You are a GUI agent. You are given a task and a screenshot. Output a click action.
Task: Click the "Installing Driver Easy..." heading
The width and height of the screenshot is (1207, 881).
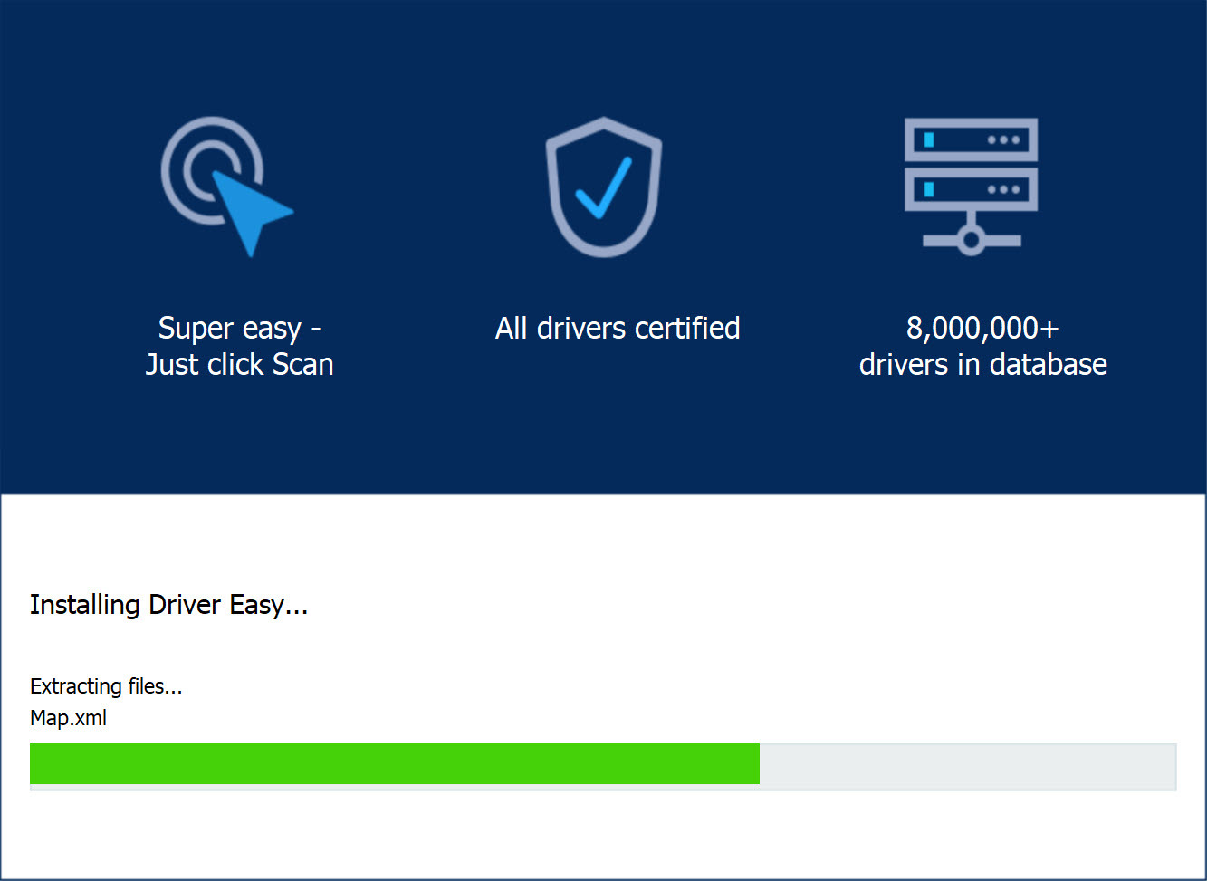tap(169, 605)
